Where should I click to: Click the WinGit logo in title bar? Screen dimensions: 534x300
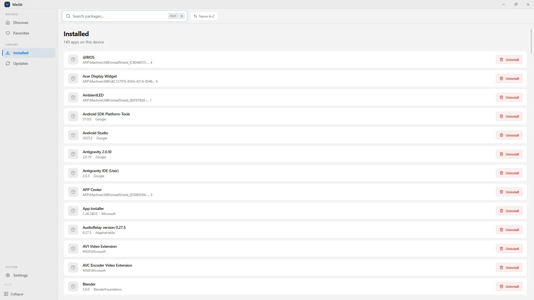(7, 4)
